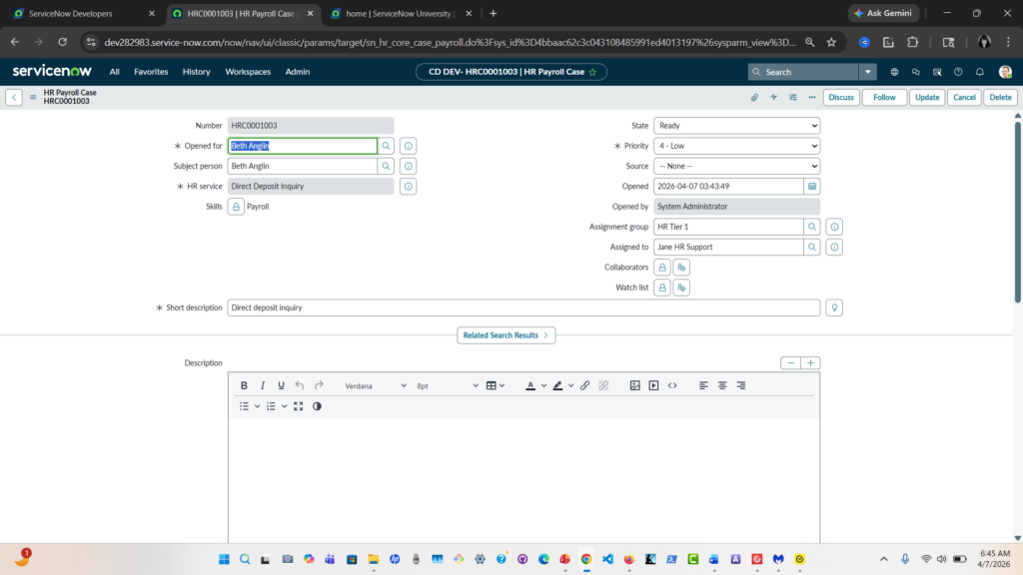The width and height of the screenshot is (1023, 575).
Task: Unlock the Watch list field
Action: [x=661, y=287]
